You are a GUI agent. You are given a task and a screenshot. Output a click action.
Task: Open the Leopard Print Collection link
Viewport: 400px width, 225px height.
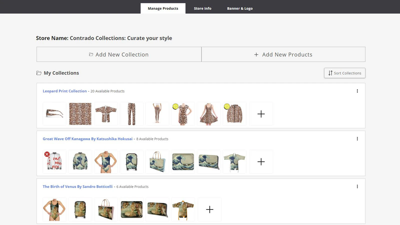(65, 91)
